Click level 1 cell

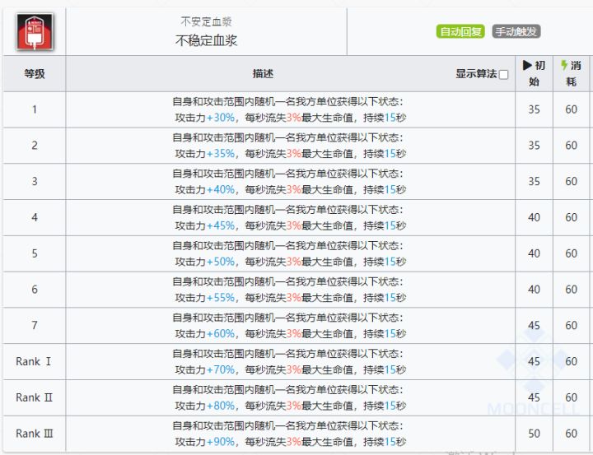(35, 109)
